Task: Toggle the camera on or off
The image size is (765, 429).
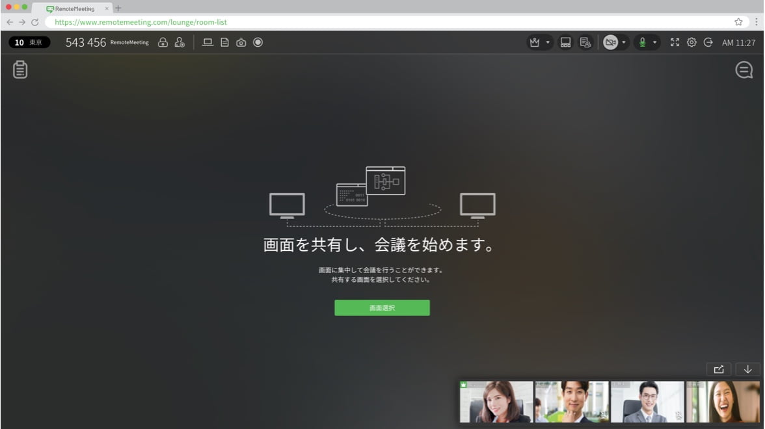Action: (x=610, y=42)
